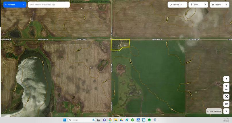Open the Paint app in taskbar
Screen dimensions: 232x123
click(127, 120)
